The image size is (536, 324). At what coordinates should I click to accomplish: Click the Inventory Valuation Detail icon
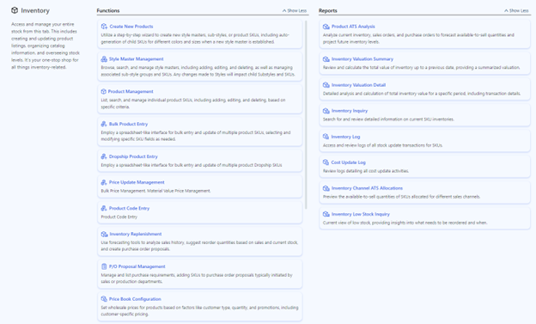pyautogui.click(x=326, y=85)
